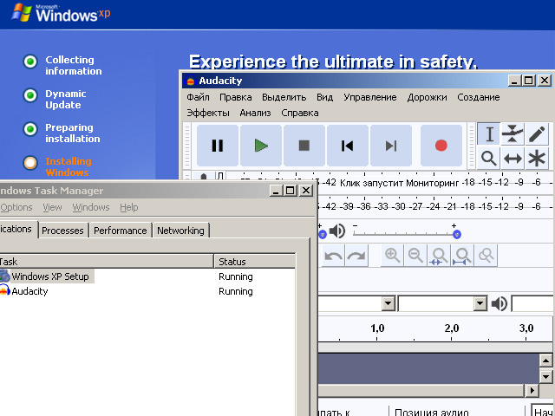Skip to start of the track

[348, 146]
